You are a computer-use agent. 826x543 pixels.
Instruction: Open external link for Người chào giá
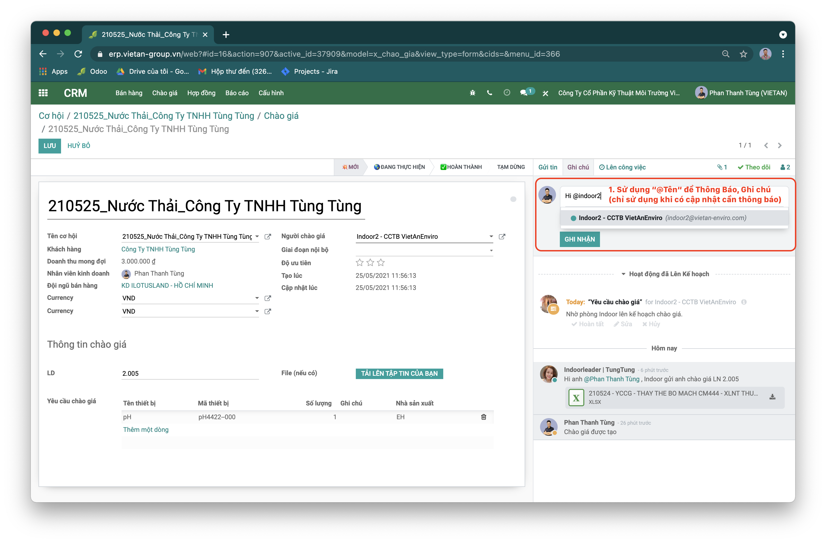click(502, 237)
